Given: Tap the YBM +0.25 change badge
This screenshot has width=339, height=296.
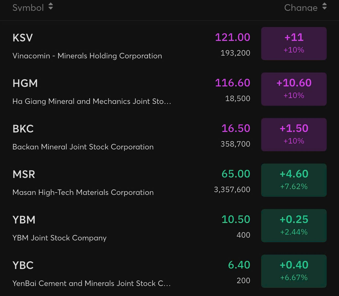Looking at the screenshot, I should click(294, 226).
